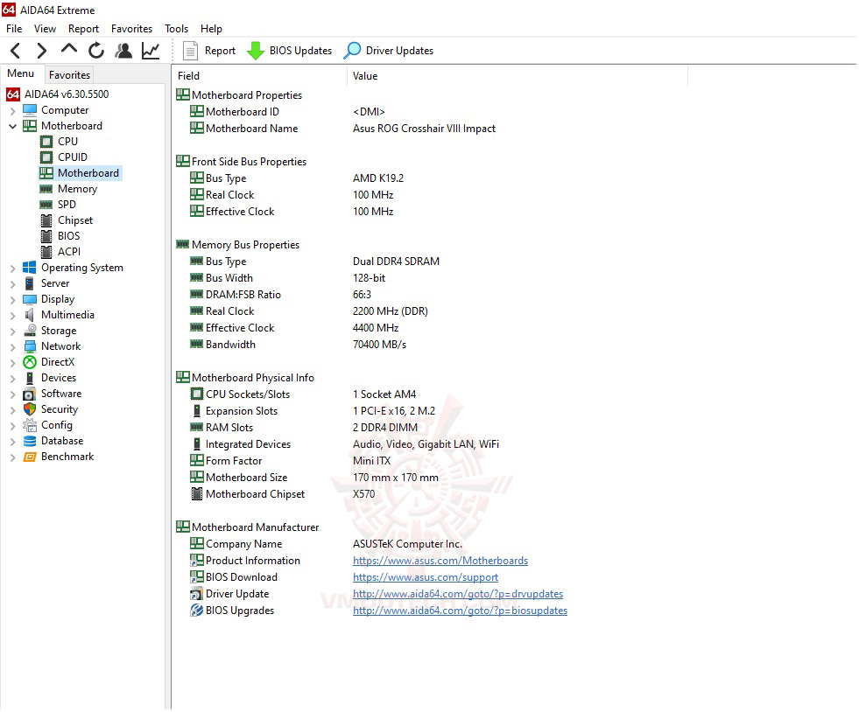Expand the Computer tree node

click(12, 111)
